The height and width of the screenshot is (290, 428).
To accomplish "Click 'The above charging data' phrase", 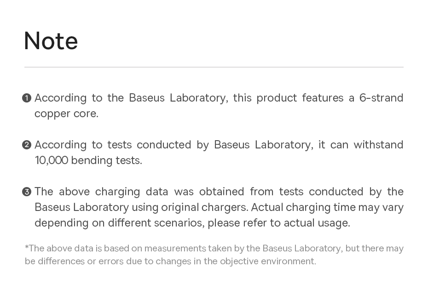I will [101, 192].
